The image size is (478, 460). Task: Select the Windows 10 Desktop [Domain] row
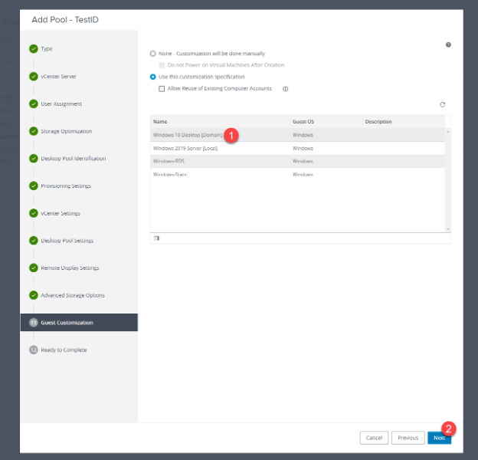[297, 135]
